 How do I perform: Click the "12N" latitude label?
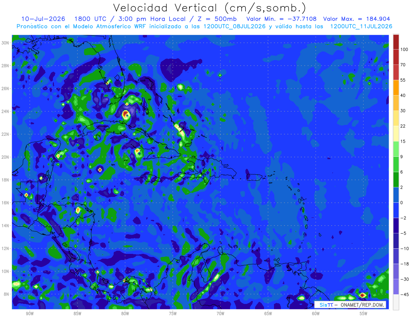coord(5,248)
